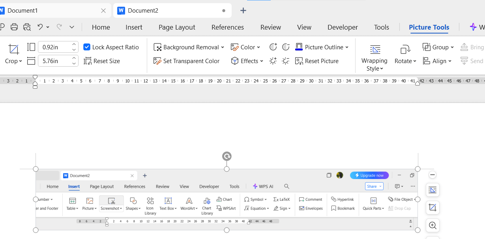Click the Wrapping Style icon in the ribbon
Image resolution: width=485 pixels, height=239 pixels.
tap(375, 50)
